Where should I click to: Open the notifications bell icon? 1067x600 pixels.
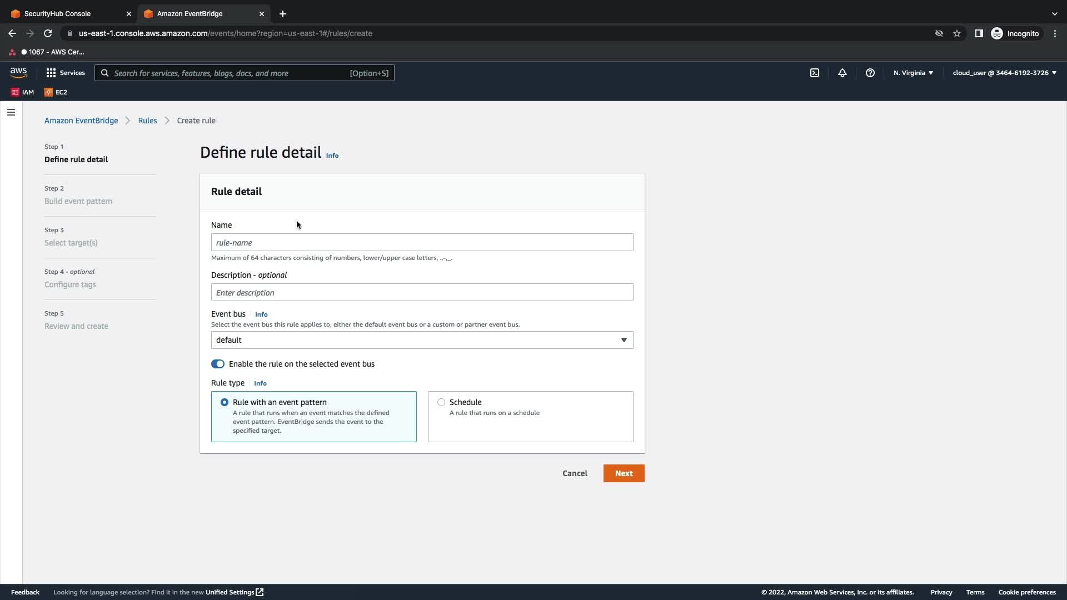pyautogui.click(x=842, y=73)
